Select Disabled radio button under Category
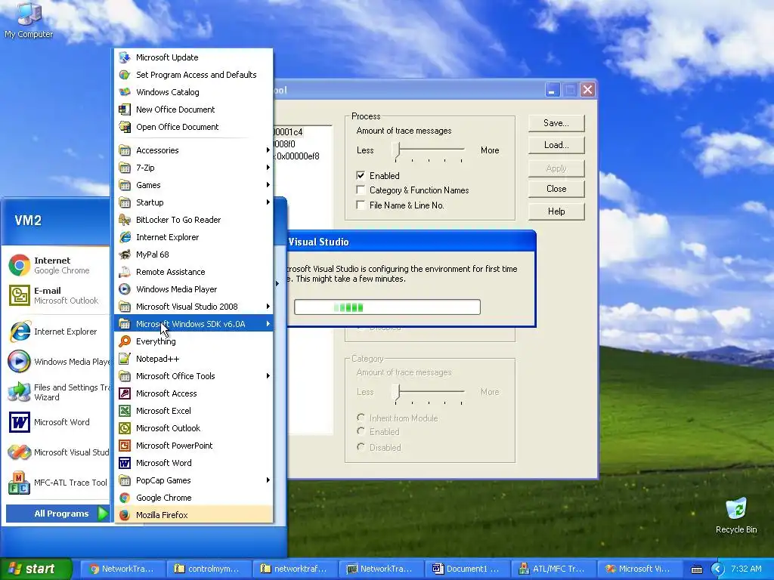 pyautogui.click(x=361, y=447)
